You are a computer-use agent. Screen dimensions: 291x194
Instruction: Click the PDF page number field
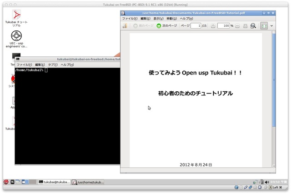(x=196, y=26)
